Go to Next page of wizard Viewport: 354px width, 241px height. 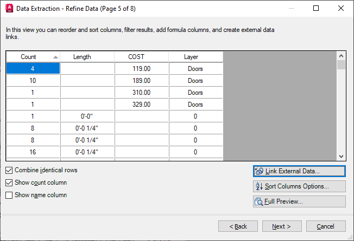[x=282, y=226]
